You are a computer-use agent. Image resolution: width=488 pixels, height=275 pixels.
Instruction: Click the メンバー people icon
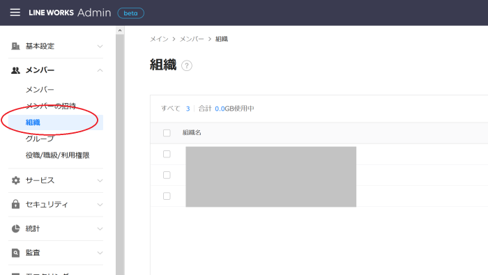tap(15, 70)
